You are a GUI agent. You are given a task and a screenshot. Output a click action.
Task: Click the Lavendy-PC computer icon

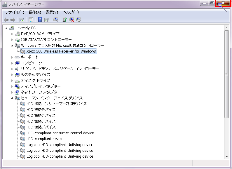coord(12,28)
